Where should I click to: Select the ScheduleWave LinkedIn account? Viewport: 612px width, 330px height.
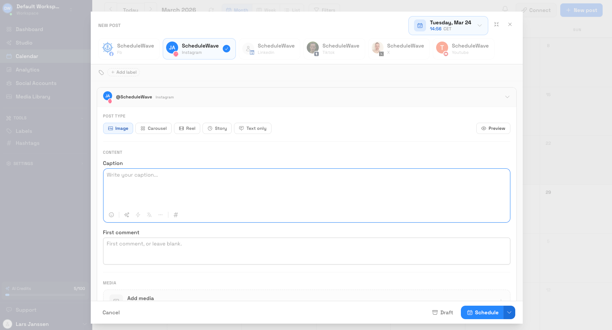[270, 49]
